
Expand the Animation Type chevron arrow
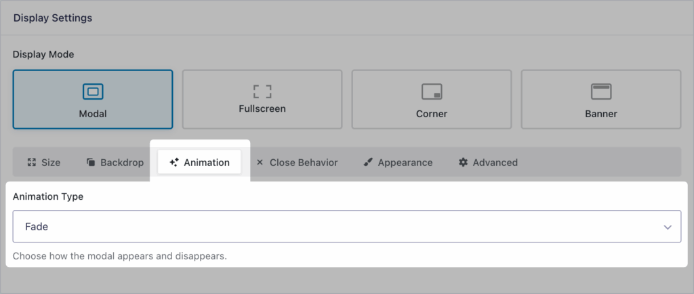(x=668, y=227)
